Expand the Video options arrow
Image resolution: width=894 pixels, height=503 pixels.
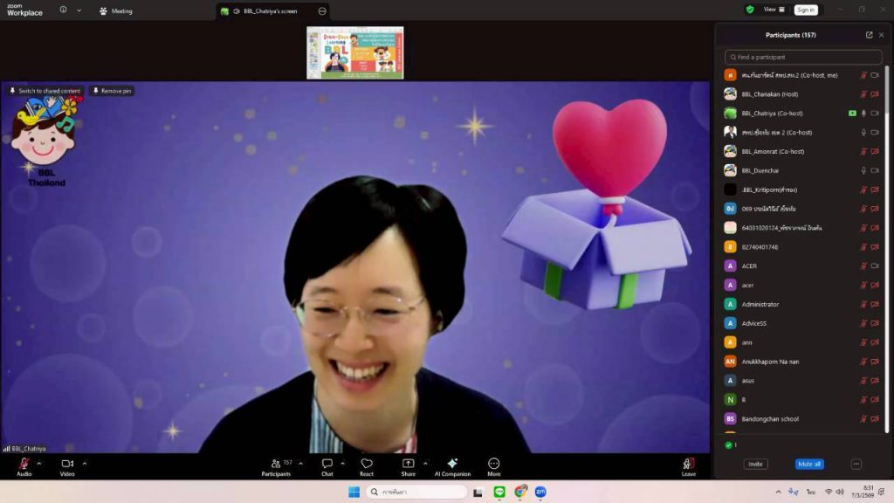85,464
